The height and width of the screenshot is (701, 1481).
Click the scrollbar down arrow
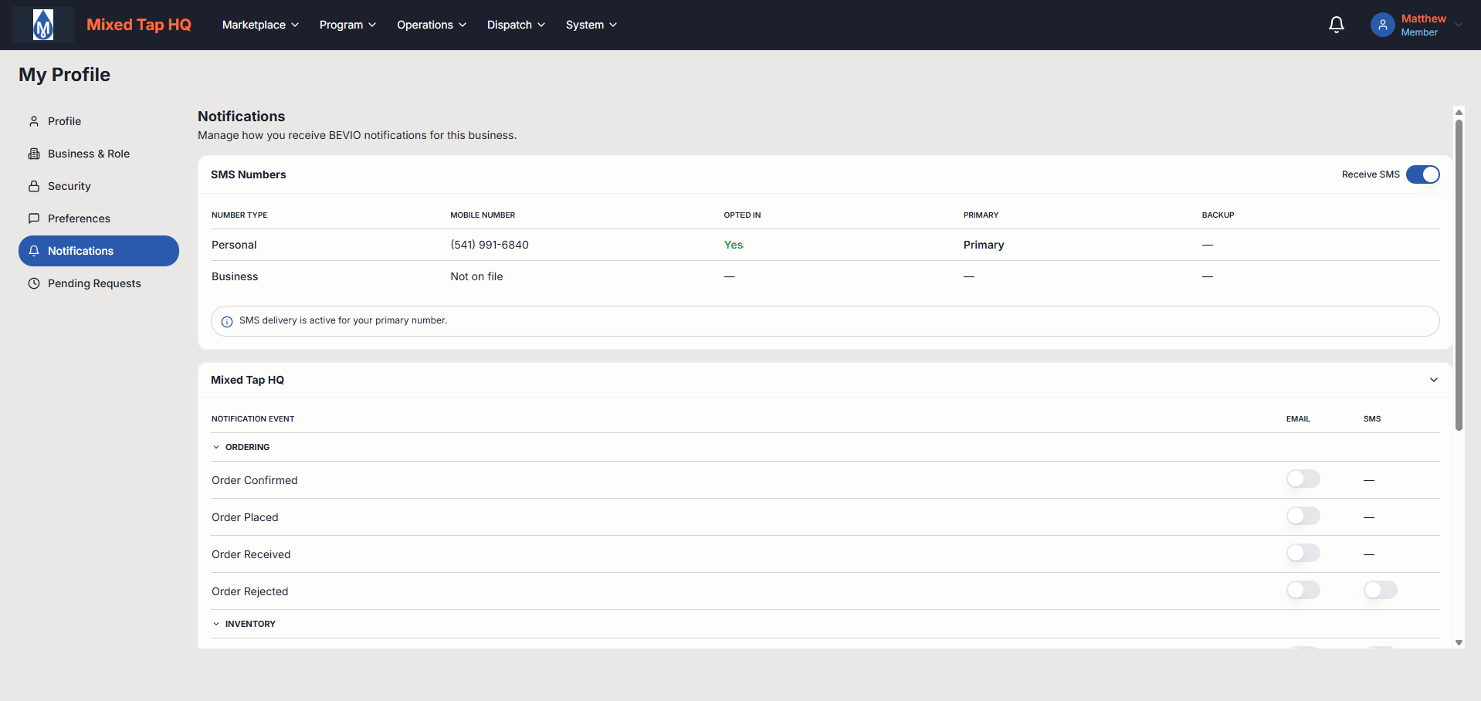click(1459, 642)
